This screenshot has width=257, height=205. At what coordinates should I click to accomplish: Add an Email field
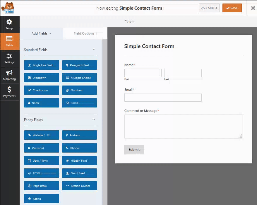(x=79, y=103)
